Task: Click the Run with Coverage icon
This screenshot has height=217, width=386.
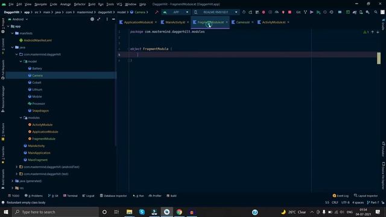Action: pyautogui.click(x=270, y=12)
